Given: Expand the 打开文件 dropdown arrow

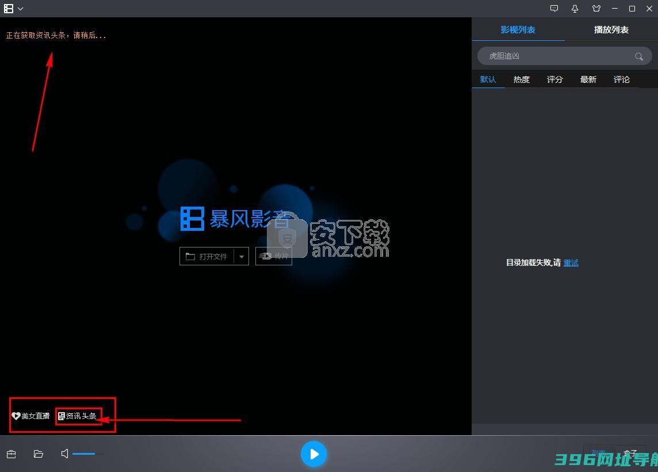Looking at the screenshot, I should 242,256.
